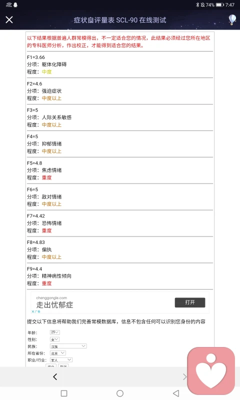Open the 走出忧郁症 ad link

54,305
